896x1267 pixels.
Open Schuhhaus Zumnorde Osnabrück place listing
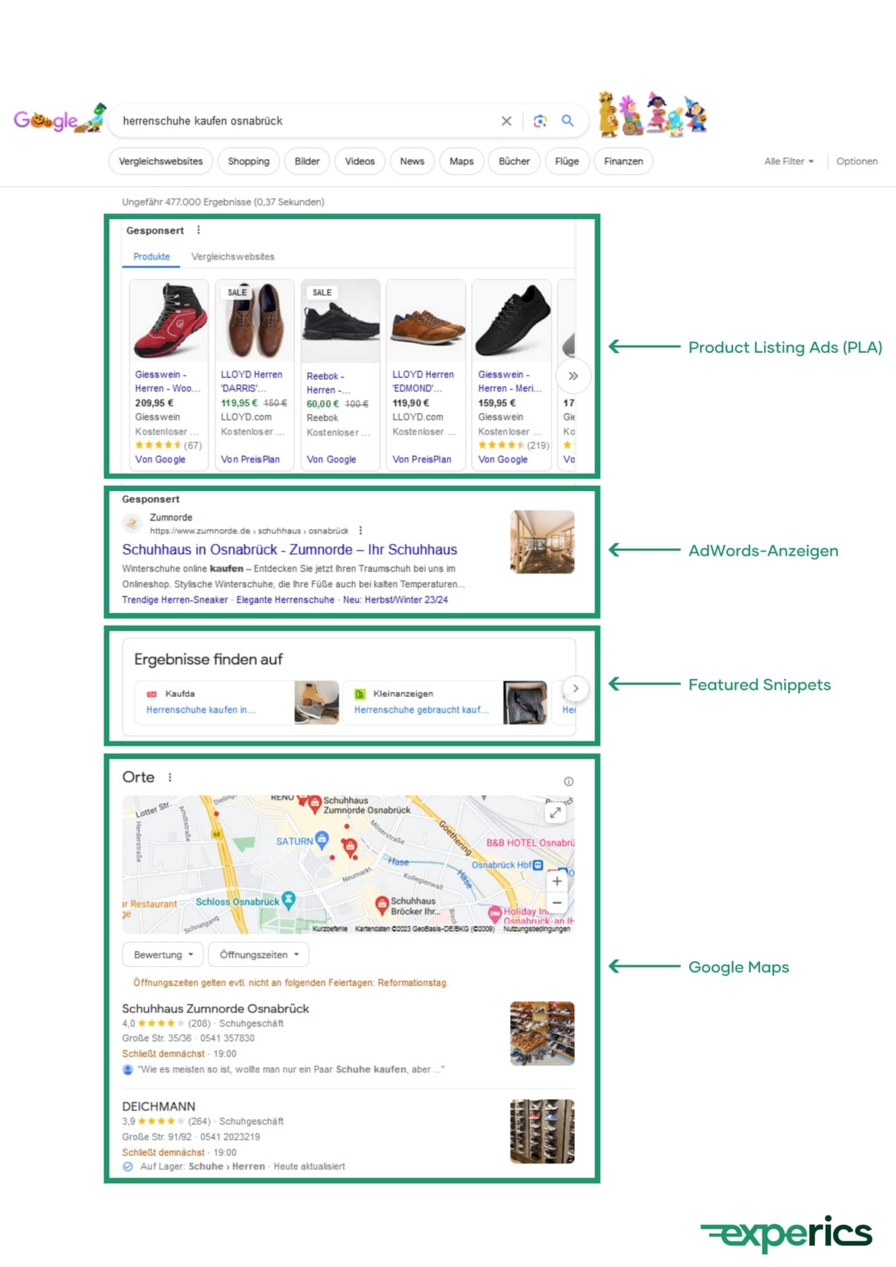pyautogui.click(x=215, y=1009)
